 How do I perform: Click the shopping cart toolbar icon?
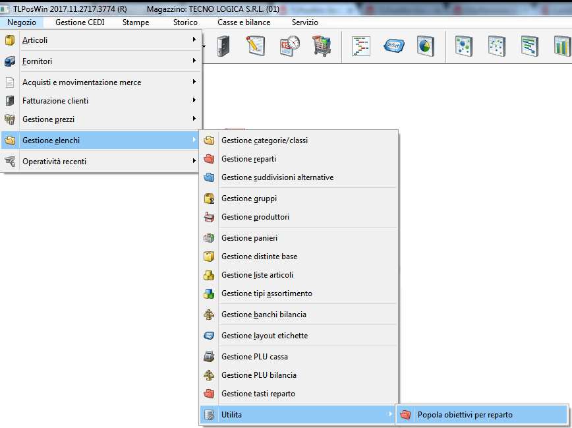click(x=322, y=46)
